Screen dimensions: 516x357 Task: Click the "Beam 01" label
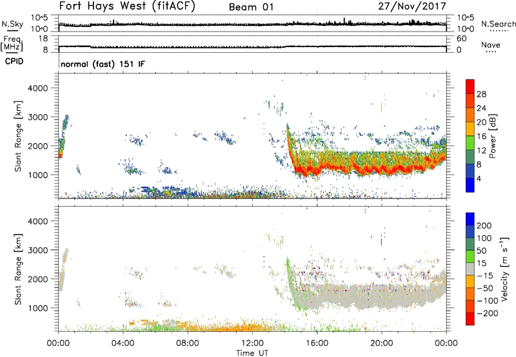pos(251,7)
